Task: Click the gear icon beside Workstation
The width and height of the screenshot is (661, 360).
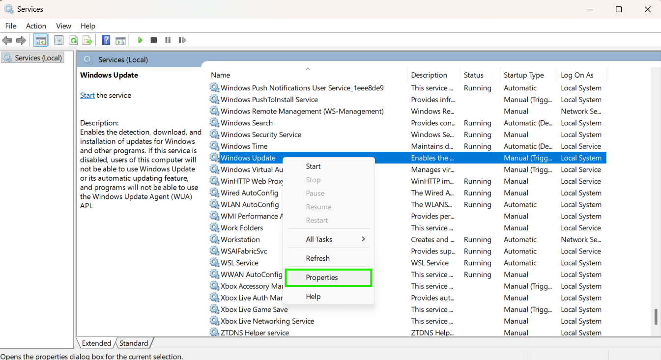Action: [x=214, y=240]
